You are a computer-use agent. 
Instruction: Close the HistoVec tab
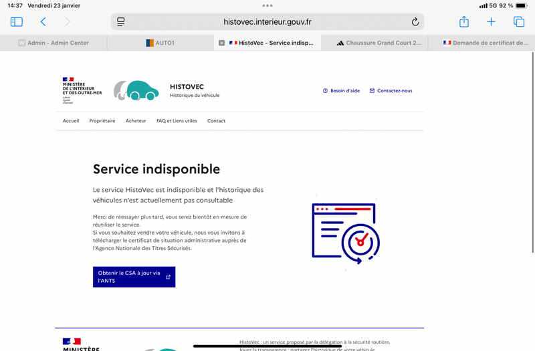click(221, 43)
